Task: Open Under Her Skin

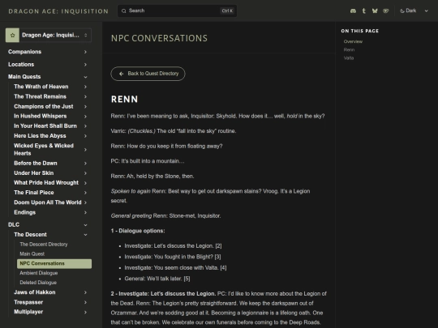Action: [34, 173]
